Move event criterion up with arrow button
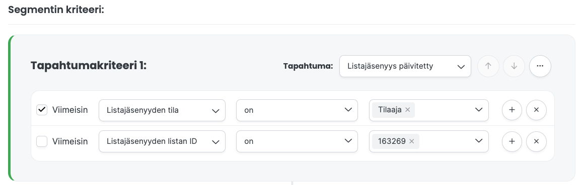Image resolution: width=584 pixels, height=185 pixels. click(488, 66)
